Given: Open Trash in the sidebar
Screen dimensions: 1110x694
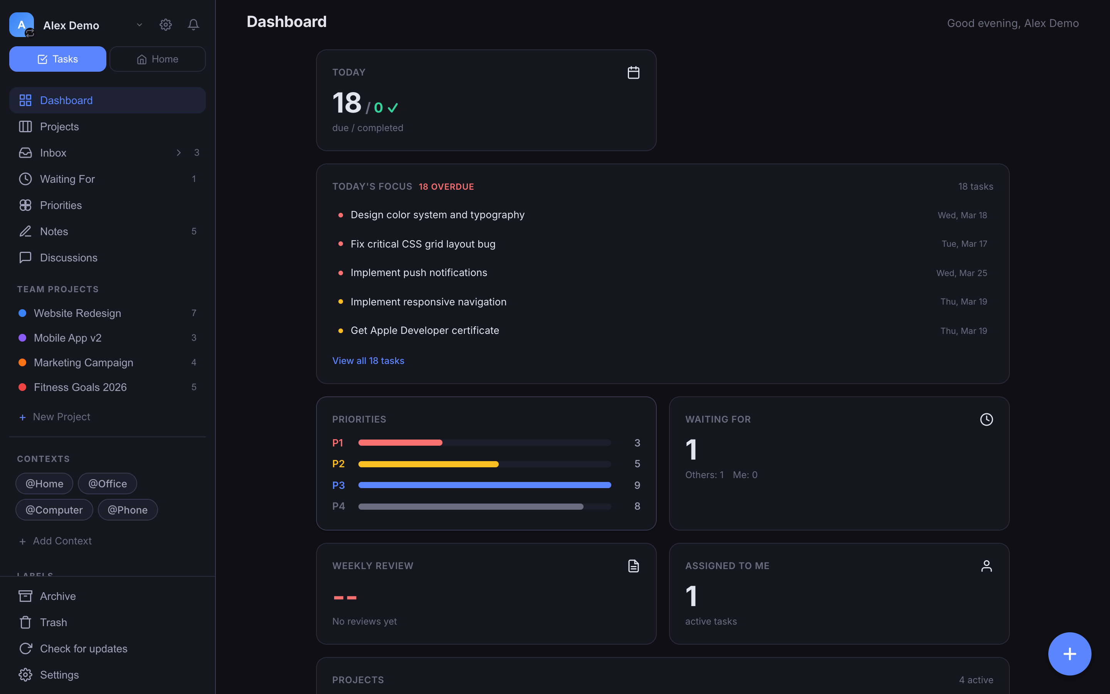Looking at the screenshot, I should 107,622.
